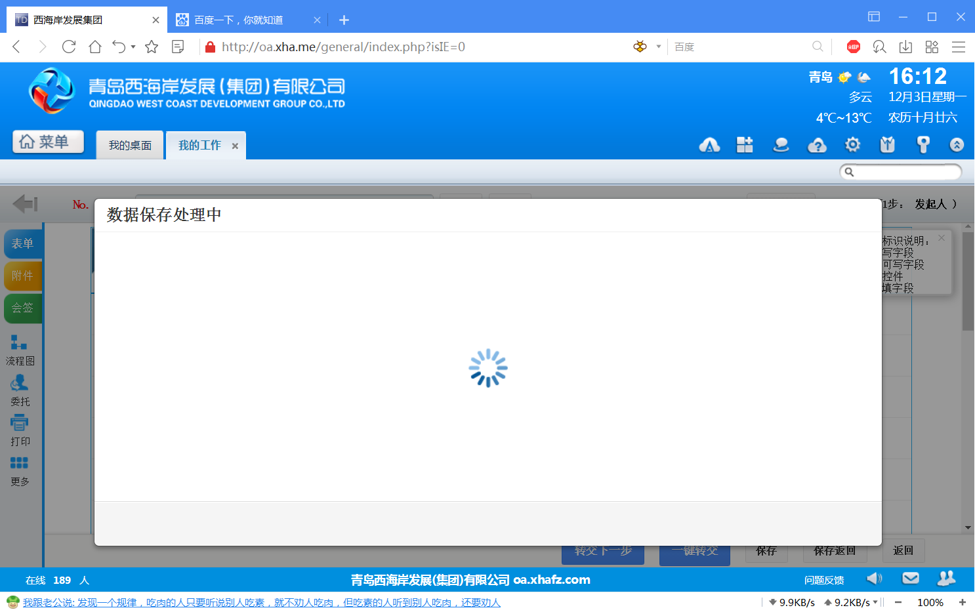Restore the last closed tab

pyautogui.click(x=119, y=47)
